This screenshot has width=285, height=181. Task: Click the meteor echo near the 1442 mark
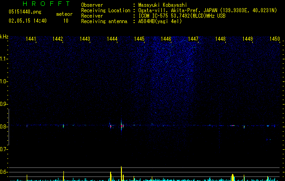[63, 126]
